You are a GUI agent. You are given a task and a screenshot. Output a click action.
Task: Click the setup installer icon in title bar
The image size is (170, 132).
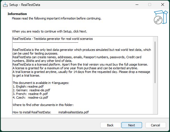pos(5,5)
